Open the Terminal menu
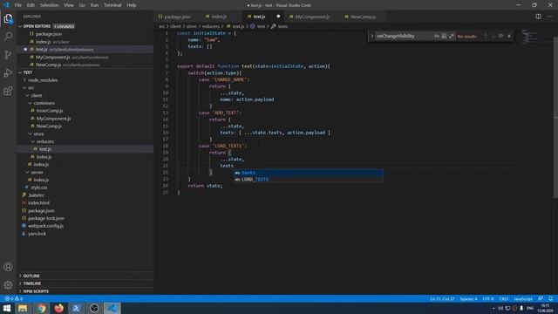The width and height of the screenshot is (558, 314). click(x=112, y=5)
